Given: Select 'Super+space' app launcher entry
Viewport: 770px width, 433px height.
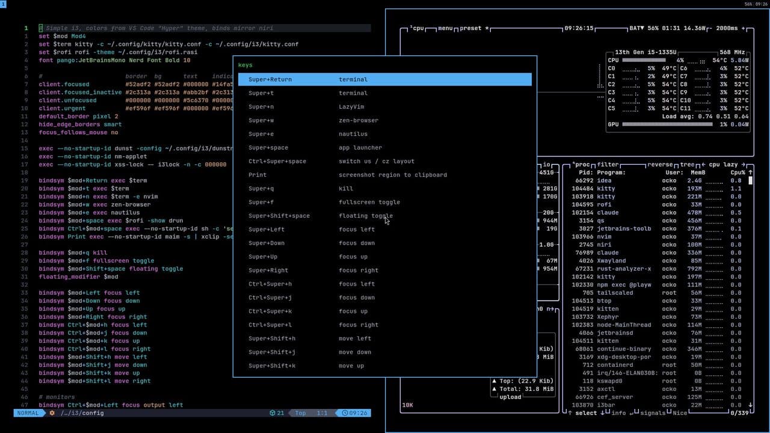Looking at the screenshot, I should coord(385,147).
